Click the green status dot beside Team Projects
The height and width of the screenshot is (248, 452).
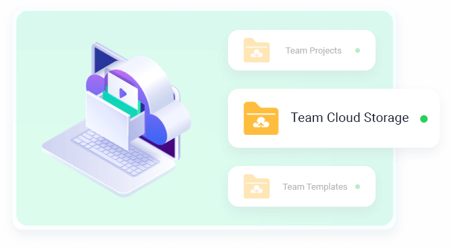357,51
